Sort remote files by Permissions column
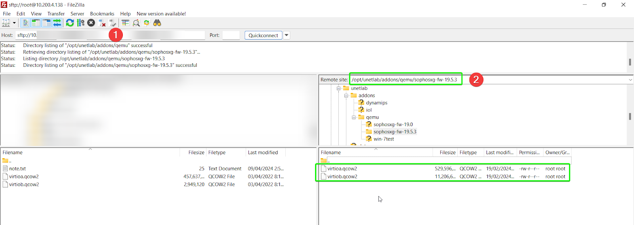Image resolution: width=634 pixels, height=225 pixels. tap(530, 152)
